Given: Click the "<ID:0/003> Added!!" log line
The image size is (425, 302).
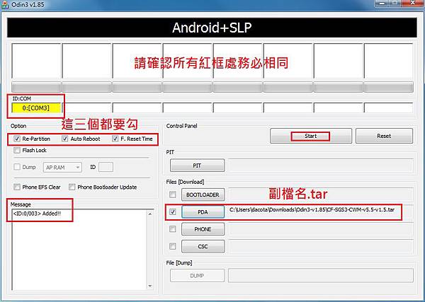Looking at the screenshot, I should [x=37, y=214].
